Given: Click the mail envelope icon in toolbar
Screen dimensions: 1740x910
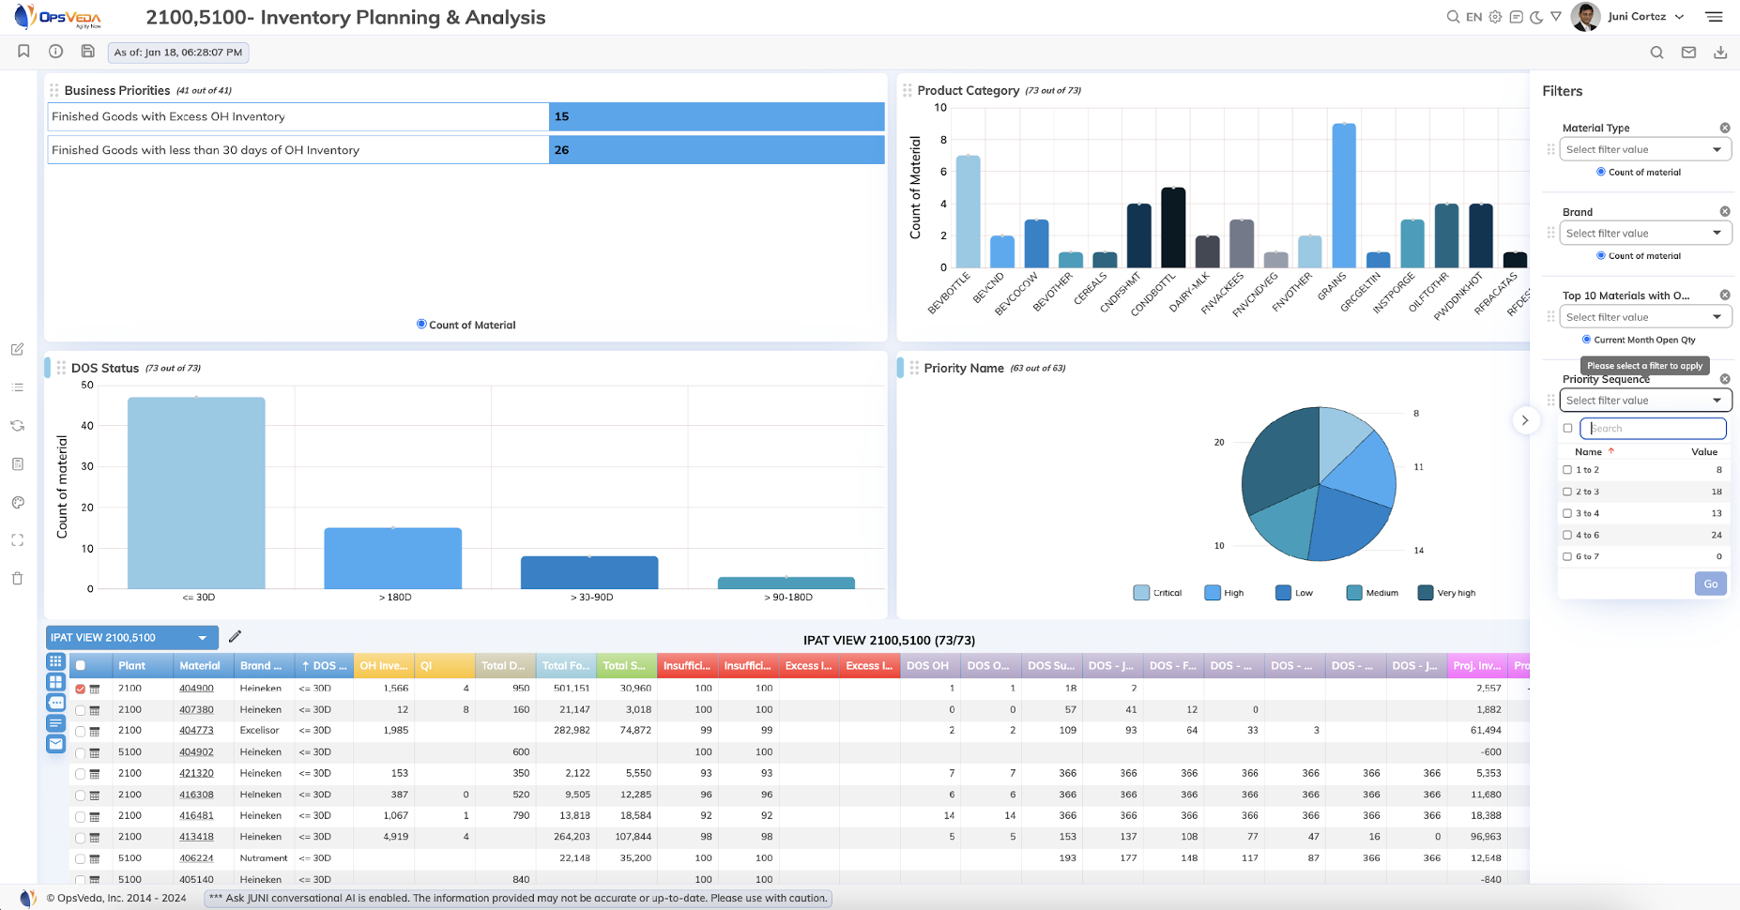Looking at the screenshot, I should 1688,53.
